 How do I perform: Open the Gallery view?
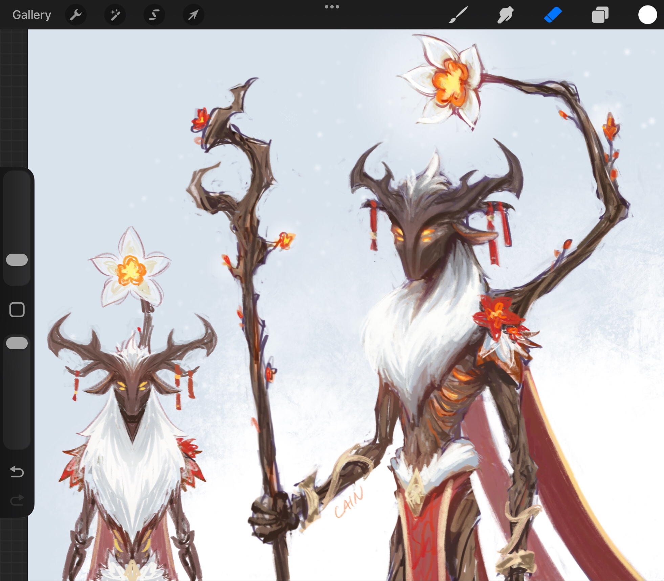pos(31,15)
